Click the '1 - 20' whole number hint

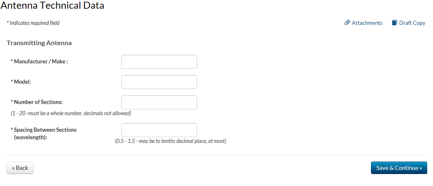[71, 113]
